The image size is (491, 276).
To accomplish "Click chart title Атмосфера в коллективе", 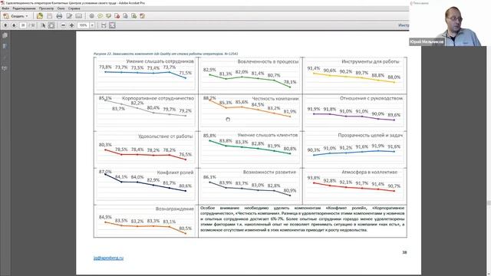I will coord(369,172).
